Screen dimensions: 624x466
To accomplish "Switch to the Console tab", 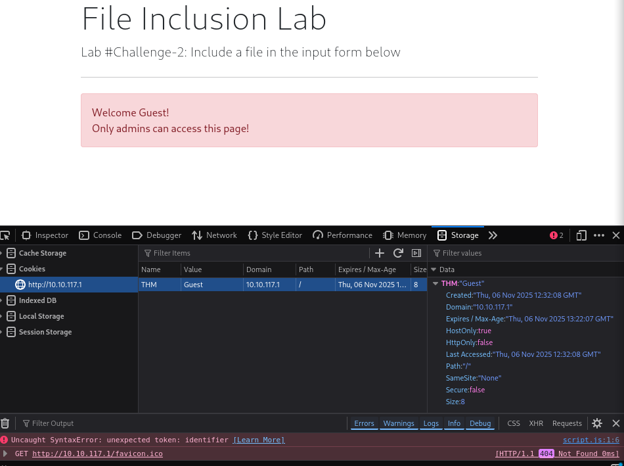I will pos(100,235).
